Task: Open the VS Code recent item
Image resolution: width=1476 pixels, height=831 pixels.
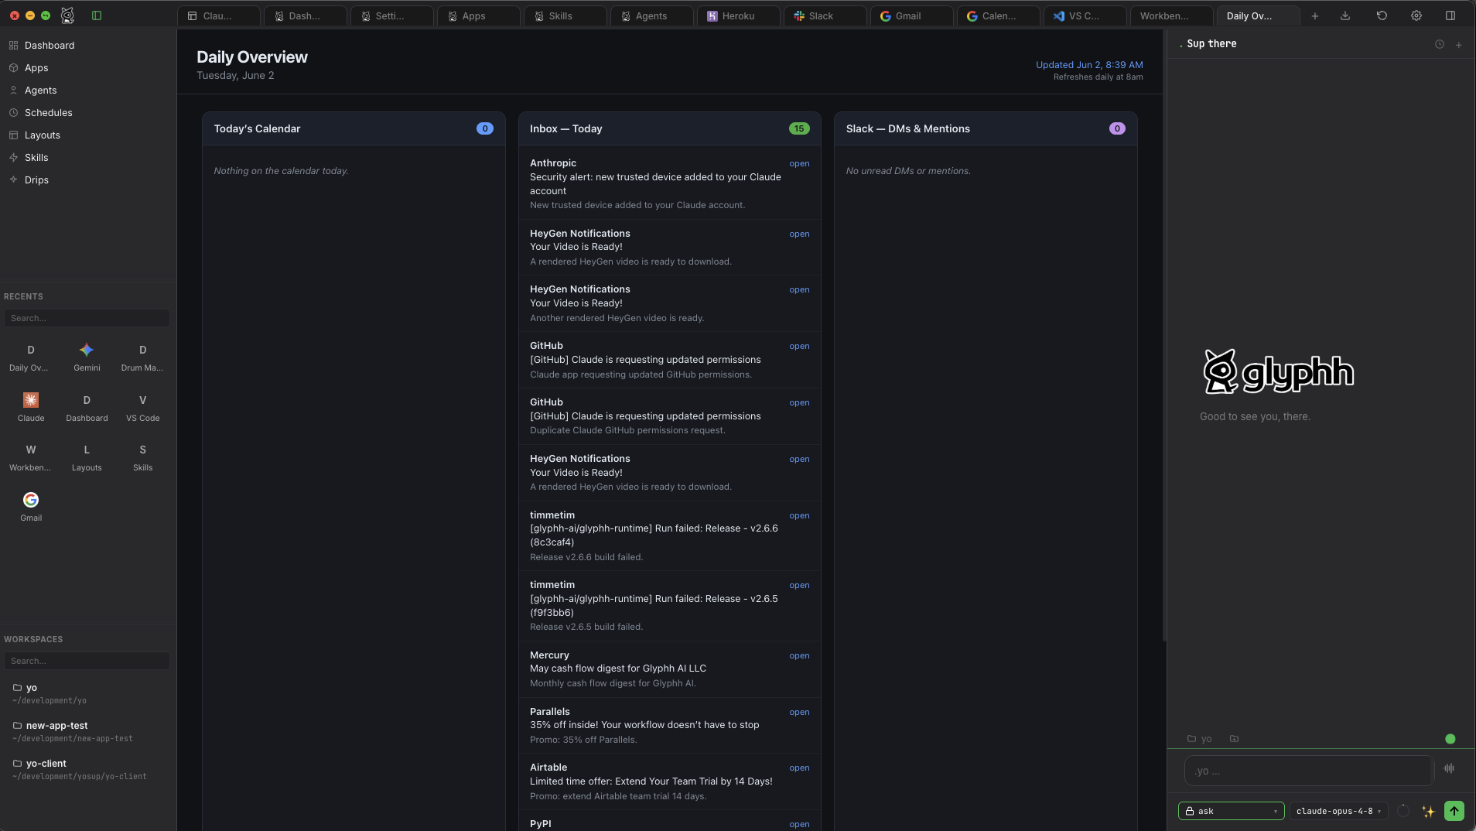Action: pyautogui.click(x=142, y=407)
